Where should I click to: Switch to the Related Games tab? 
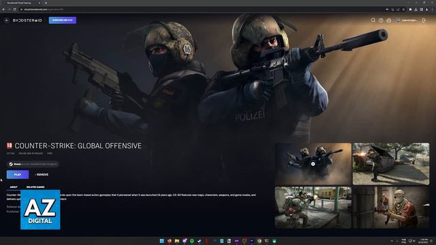[35, 187]
